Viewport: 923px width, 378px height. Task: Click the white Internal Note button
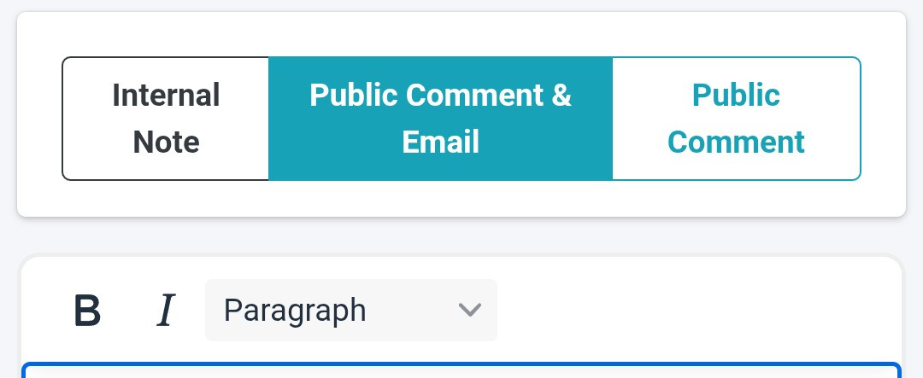pyautogui.click(x=166, y=119)
